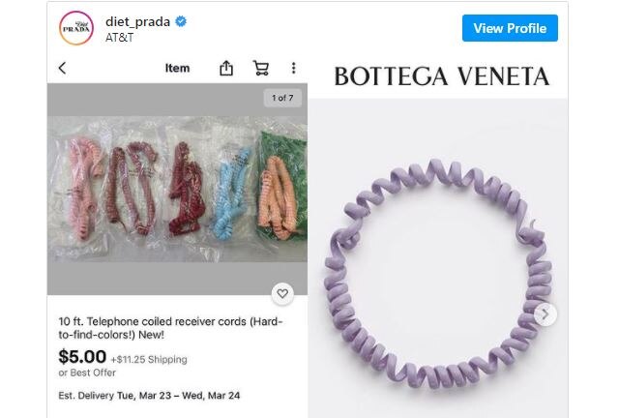The width and height of the screenshot is (619, 418).
Task: Click the or Best Offer text
Action: [x=87, y=373]
